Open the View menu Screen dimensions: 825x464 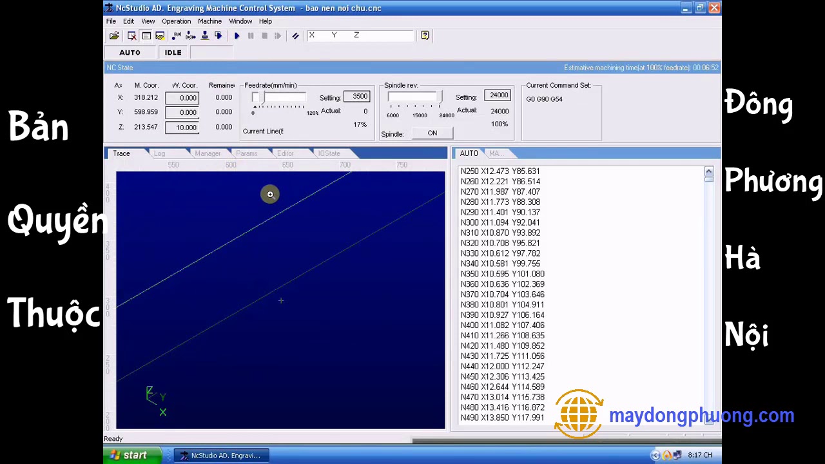pyautogui.click(x=148, y=21)
